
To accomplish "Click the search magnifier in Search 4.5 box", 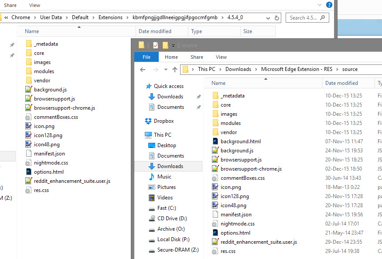I will coord(323,17).
